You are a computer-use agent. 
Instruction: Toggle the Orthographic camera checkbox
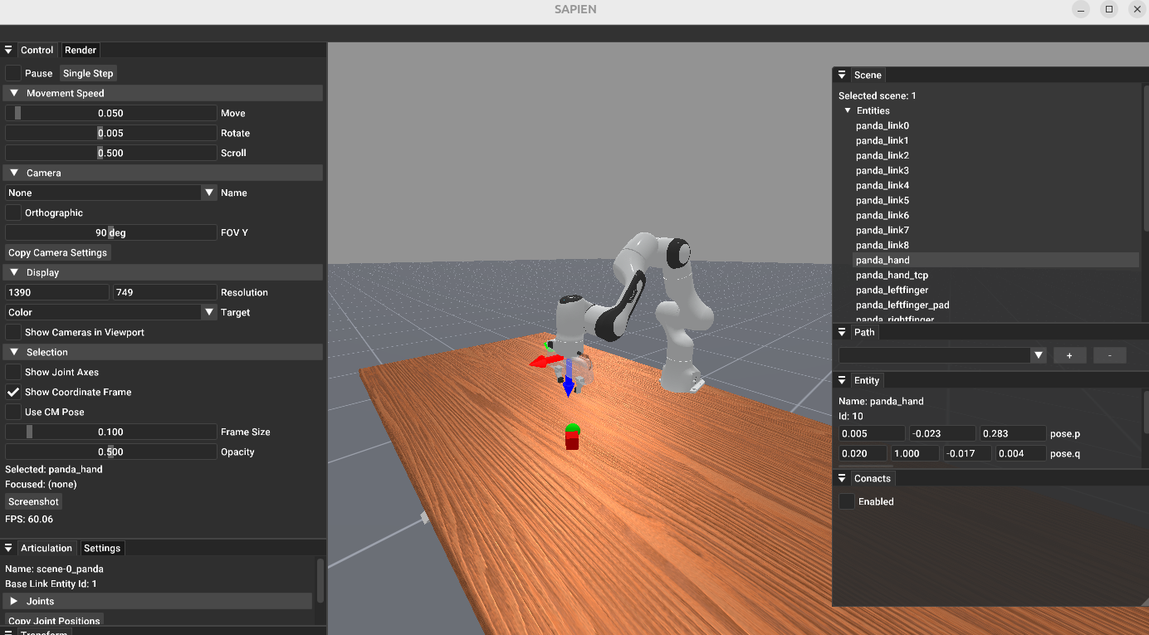[x=13, y=212]
